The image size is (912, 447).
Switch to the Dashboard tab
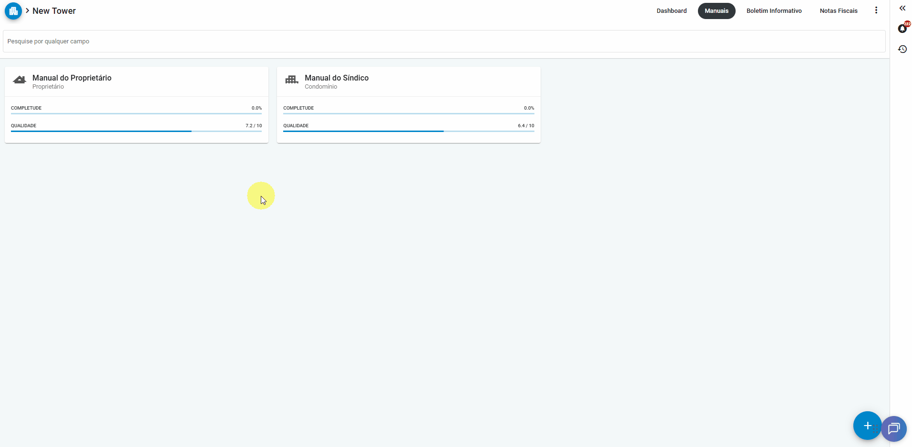pos(671,11)
